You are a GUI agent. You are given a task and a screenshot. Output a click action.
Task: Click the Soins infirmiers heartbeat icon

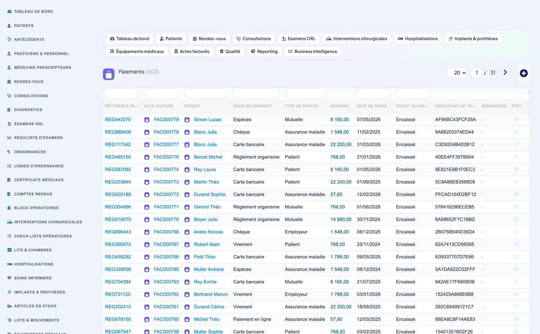pyautogui.click(x=9, y=278)
